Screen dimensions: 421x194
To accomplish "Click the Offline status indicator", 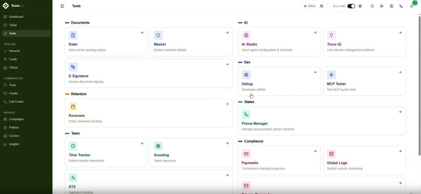I will (310, 6).
